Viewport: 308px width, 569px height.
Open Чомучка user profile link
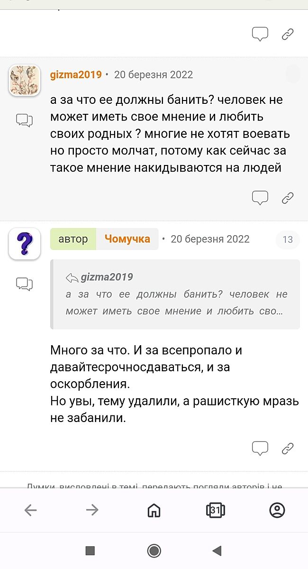tap(127, 239)
